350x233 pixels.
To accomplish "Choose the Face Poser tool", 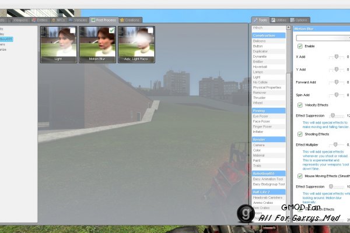I will (x=269, y=121).
